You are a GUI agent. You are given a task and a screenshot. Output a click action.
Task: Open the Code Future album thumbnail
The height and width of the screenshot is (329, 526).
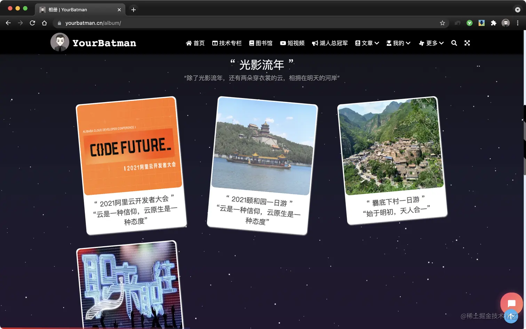[129, 146]
